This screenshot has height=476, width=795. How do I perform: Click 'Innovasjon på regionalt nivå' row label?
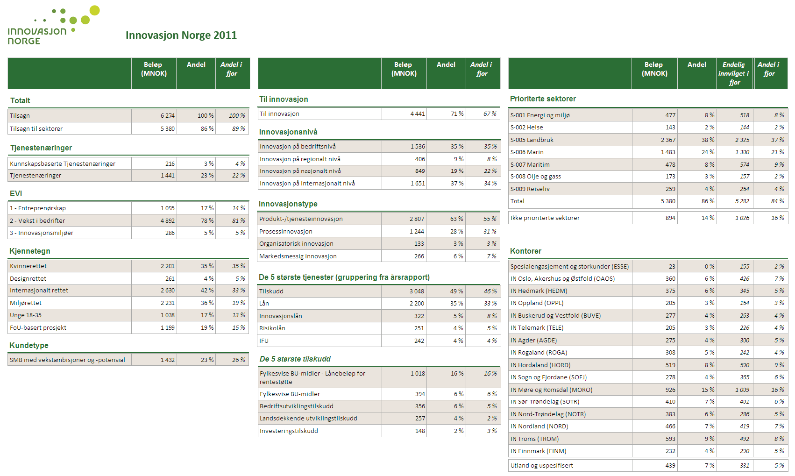click(300, 159)
